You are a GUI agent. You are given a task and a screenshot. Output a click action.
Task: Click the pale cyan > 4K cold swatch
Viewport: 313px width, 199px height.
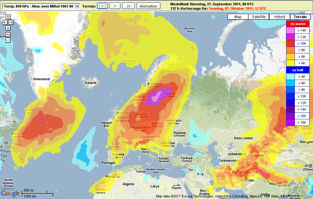[x=290, y=77]
